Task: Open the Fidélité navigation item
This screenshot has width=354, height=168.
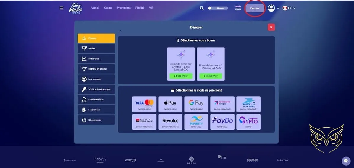Action: pyautogui.click(x=140, y=8)
